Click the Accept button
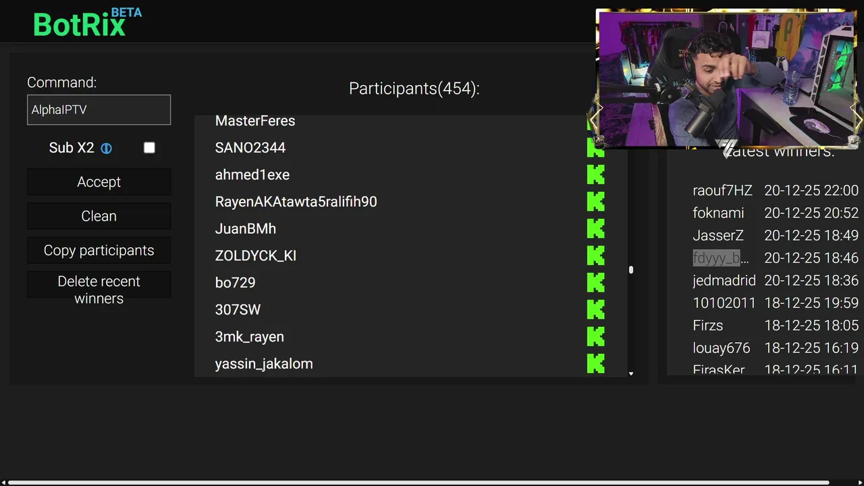The width and height of the screenshot is (864, 486). [x=99, y=182]
